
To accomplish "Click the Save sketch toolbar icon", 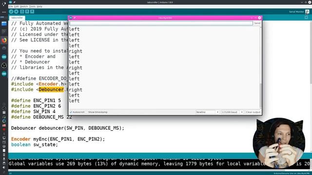I will (x=32, y=12).
